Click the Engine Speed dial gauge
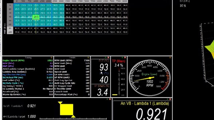This screenshot has height=120, width=214. pyautogui.click(x=150, y=78)
